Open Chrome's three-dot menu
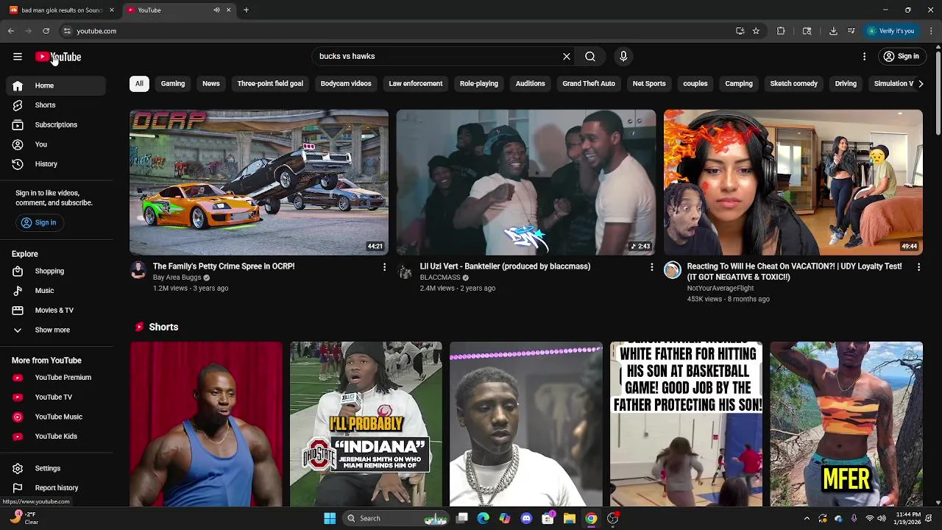The height and width of the screenshot is (530, 942). pos(931,31)
